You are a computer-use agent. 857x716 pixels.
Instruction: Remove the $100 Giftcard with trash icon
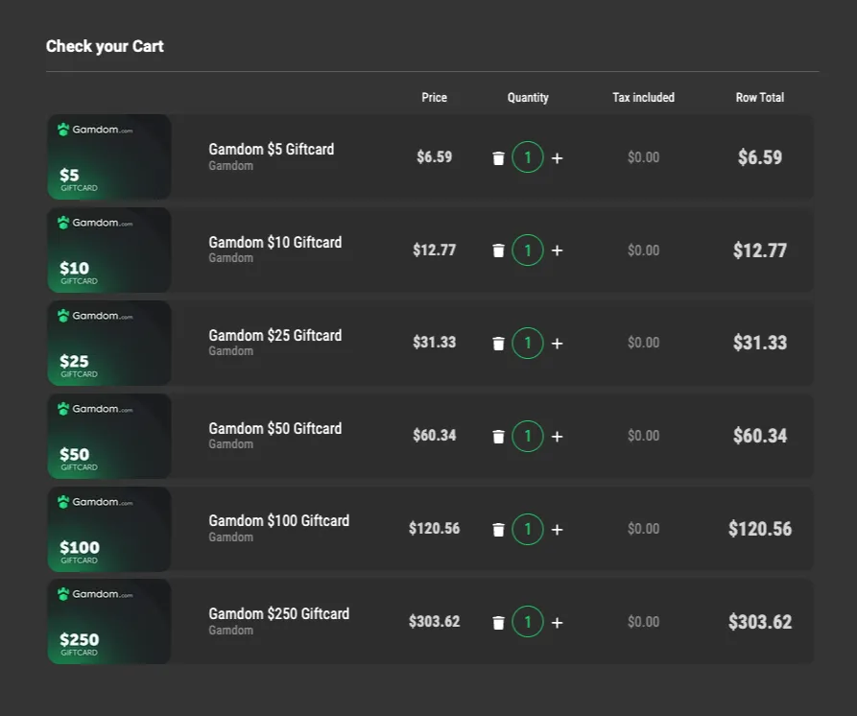(x=498, y=529)
